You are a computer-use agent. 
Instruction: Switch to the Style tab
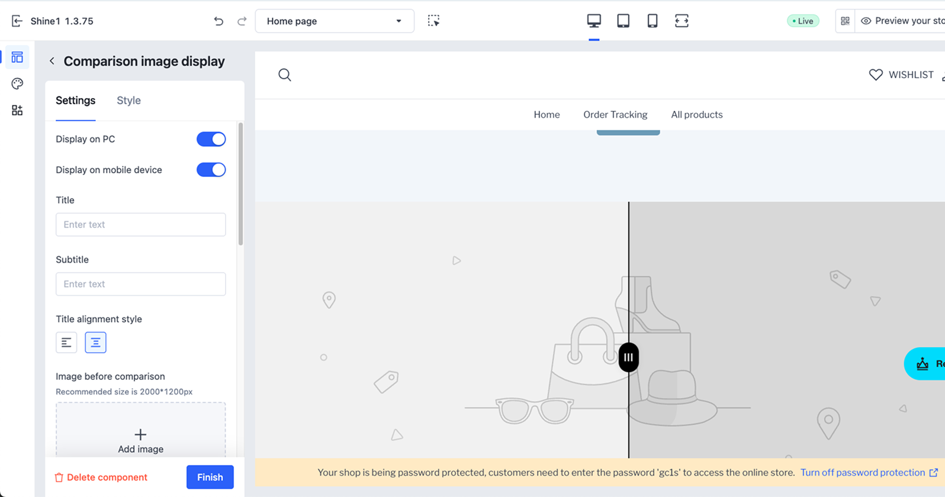click(x=128, y=101)
